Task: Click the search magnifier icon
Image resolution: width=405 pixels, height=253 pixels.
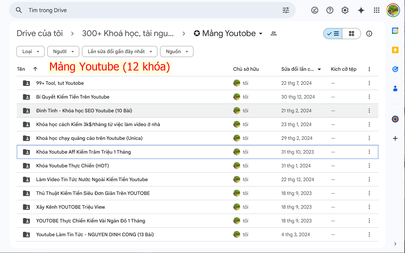Action: 19,10
